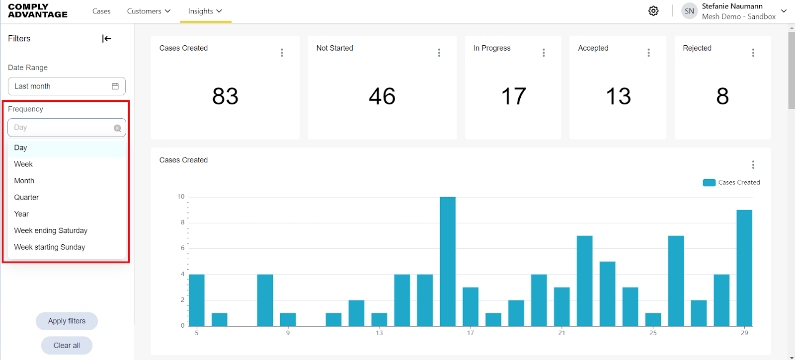Open kebab menu on Rejected card
This screenshot has height=360, width=795.
click(753, 53)
